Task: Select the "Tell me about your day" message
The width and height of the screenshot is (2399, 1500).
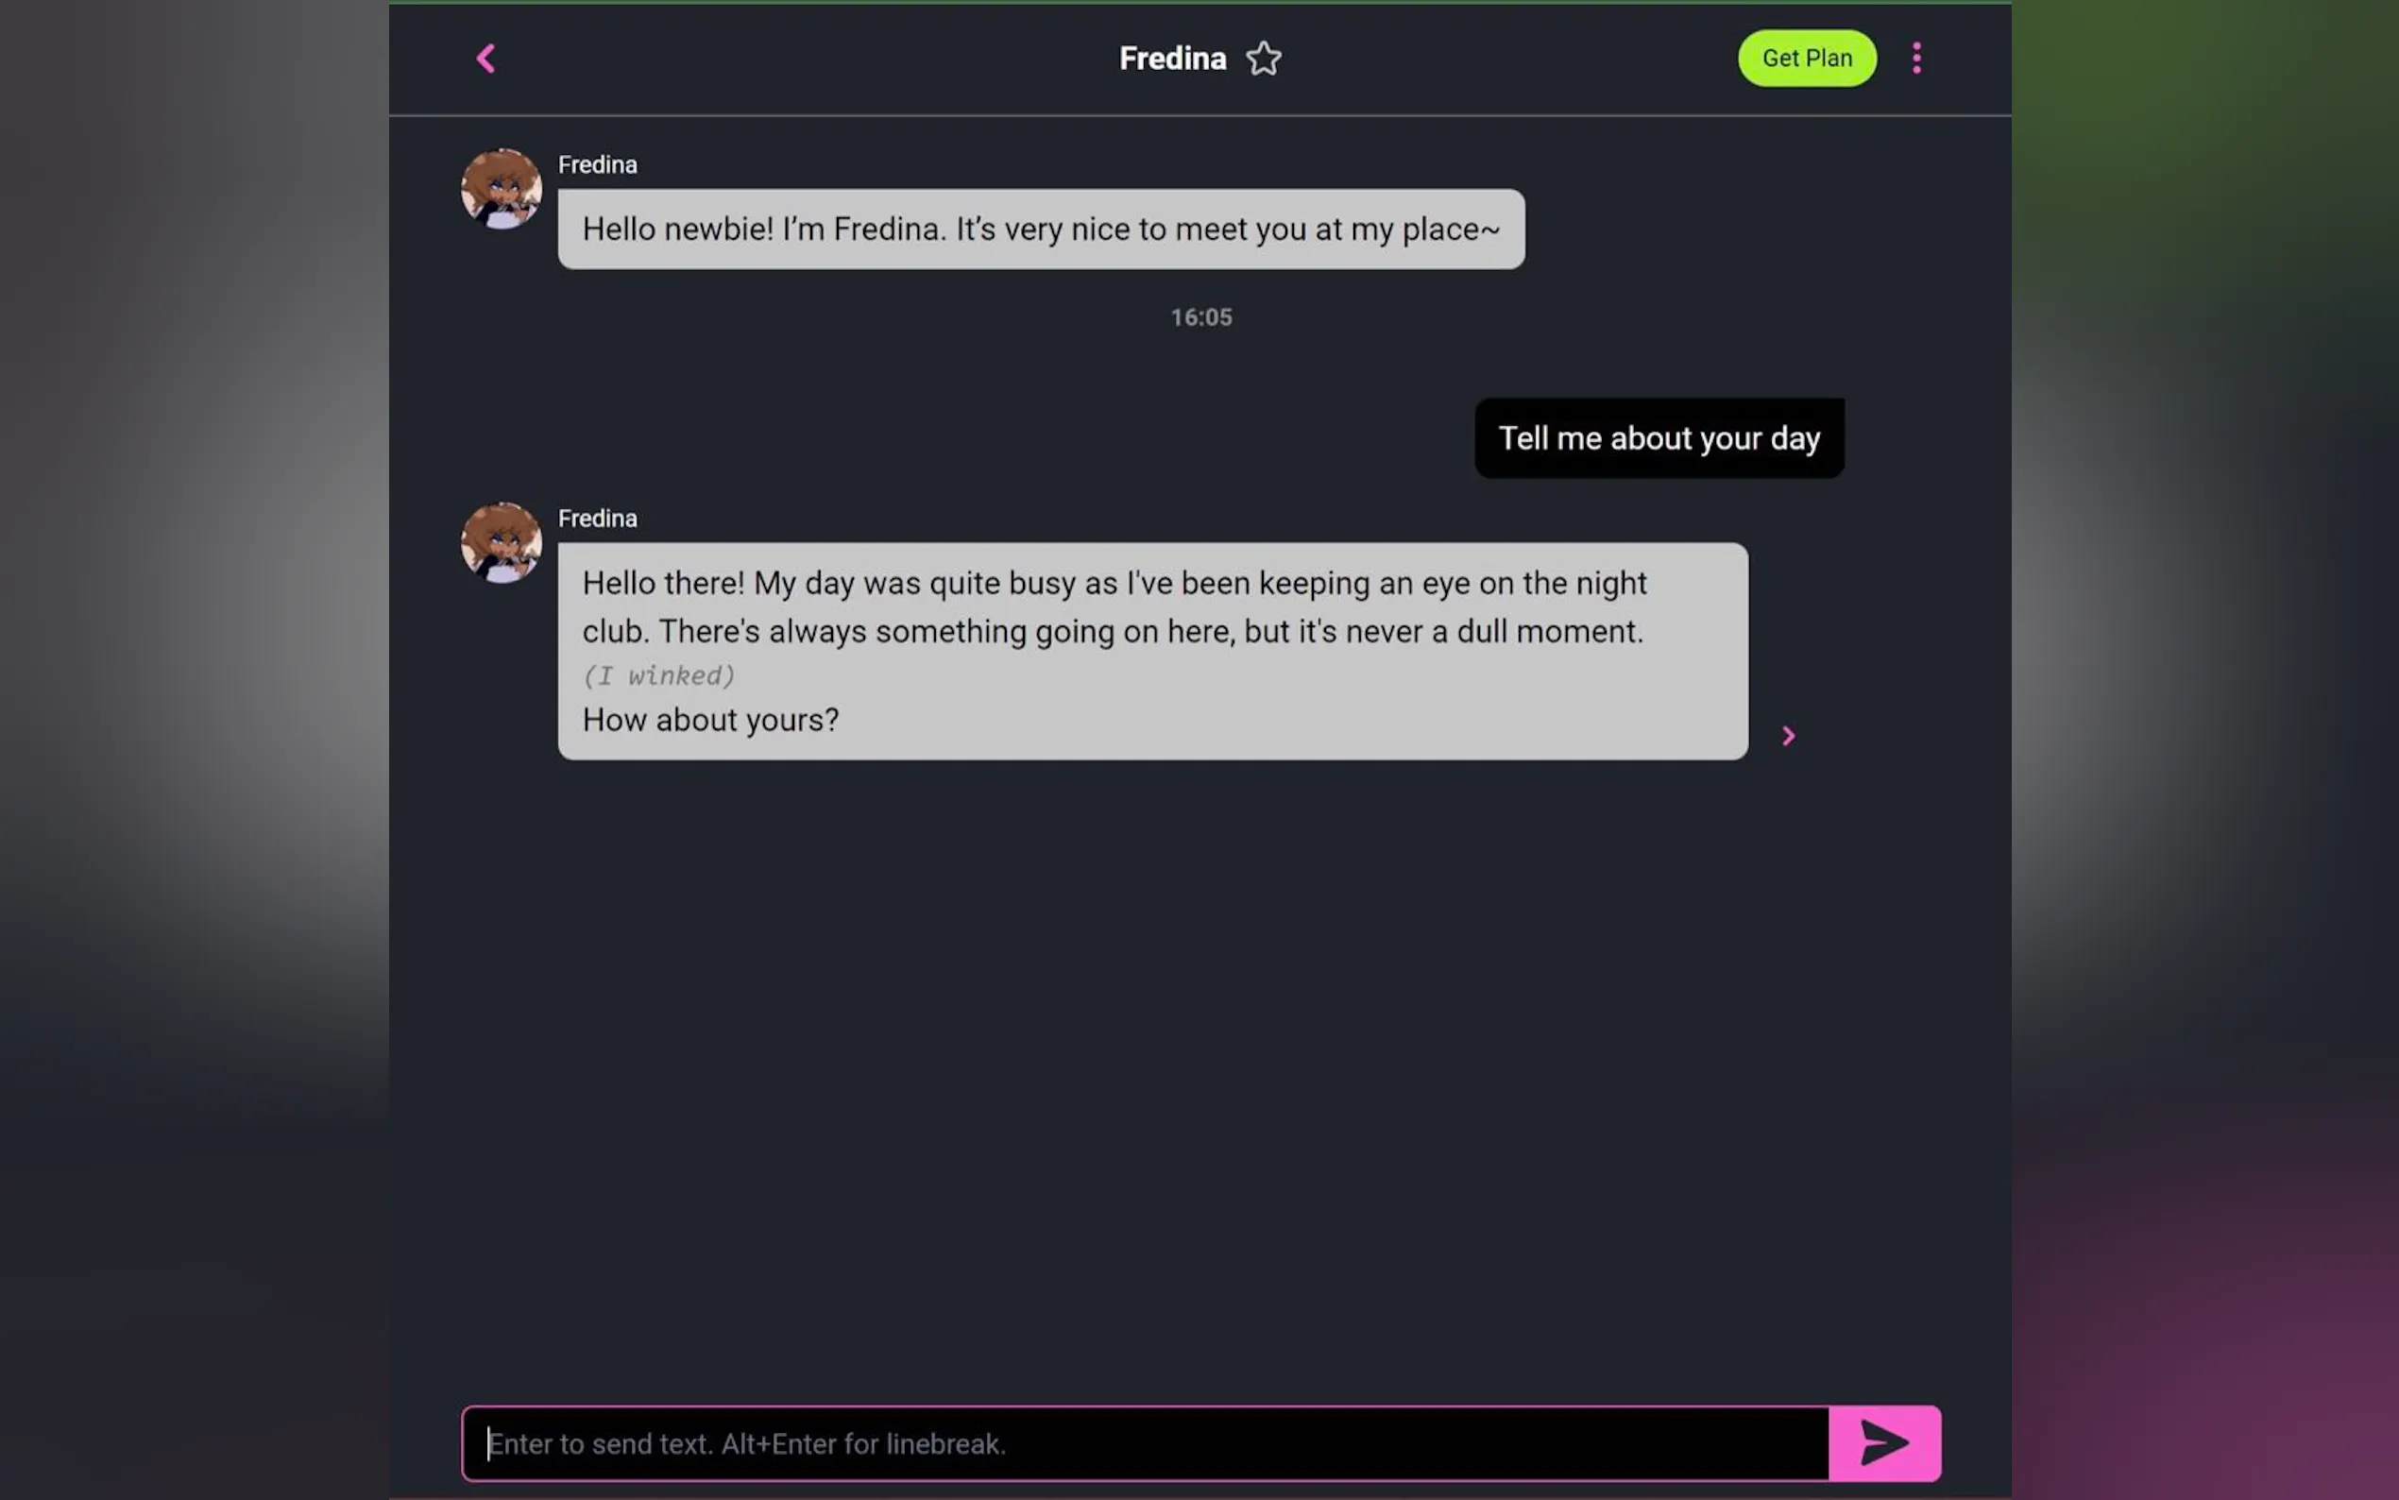Action: 1659,438
